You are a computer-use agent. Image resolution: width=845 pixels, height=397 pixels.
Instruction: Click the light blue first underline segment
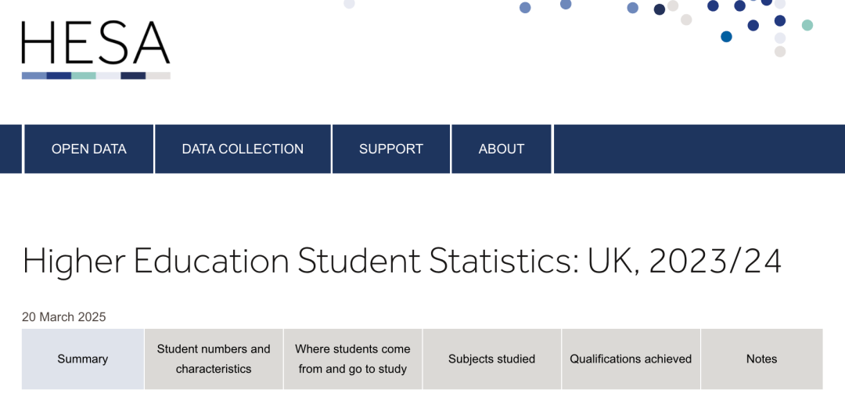[x=34, y=76]
